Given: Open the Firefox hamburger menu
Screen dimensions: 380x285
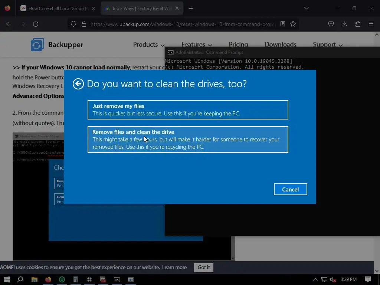Looking at the screenshot, I should pos(371,24).
